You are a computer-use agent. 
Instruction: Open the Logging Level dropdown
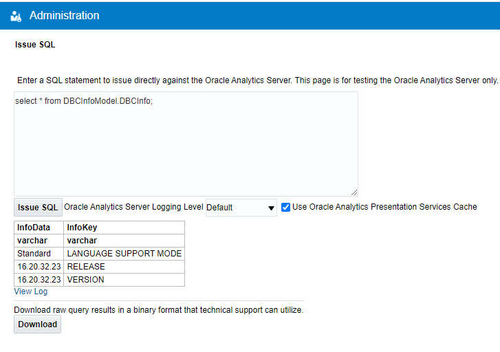[x=241, y=208]
